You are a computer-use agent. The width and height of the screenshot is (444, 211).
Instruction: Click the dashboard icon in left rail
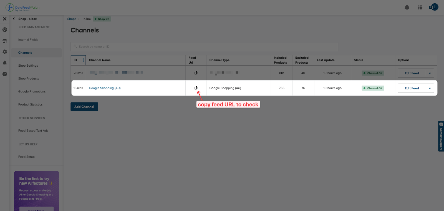[5, 30]
